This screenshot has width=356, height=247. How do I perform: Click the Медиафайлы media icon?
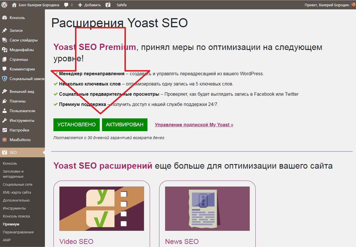point(5,50)
